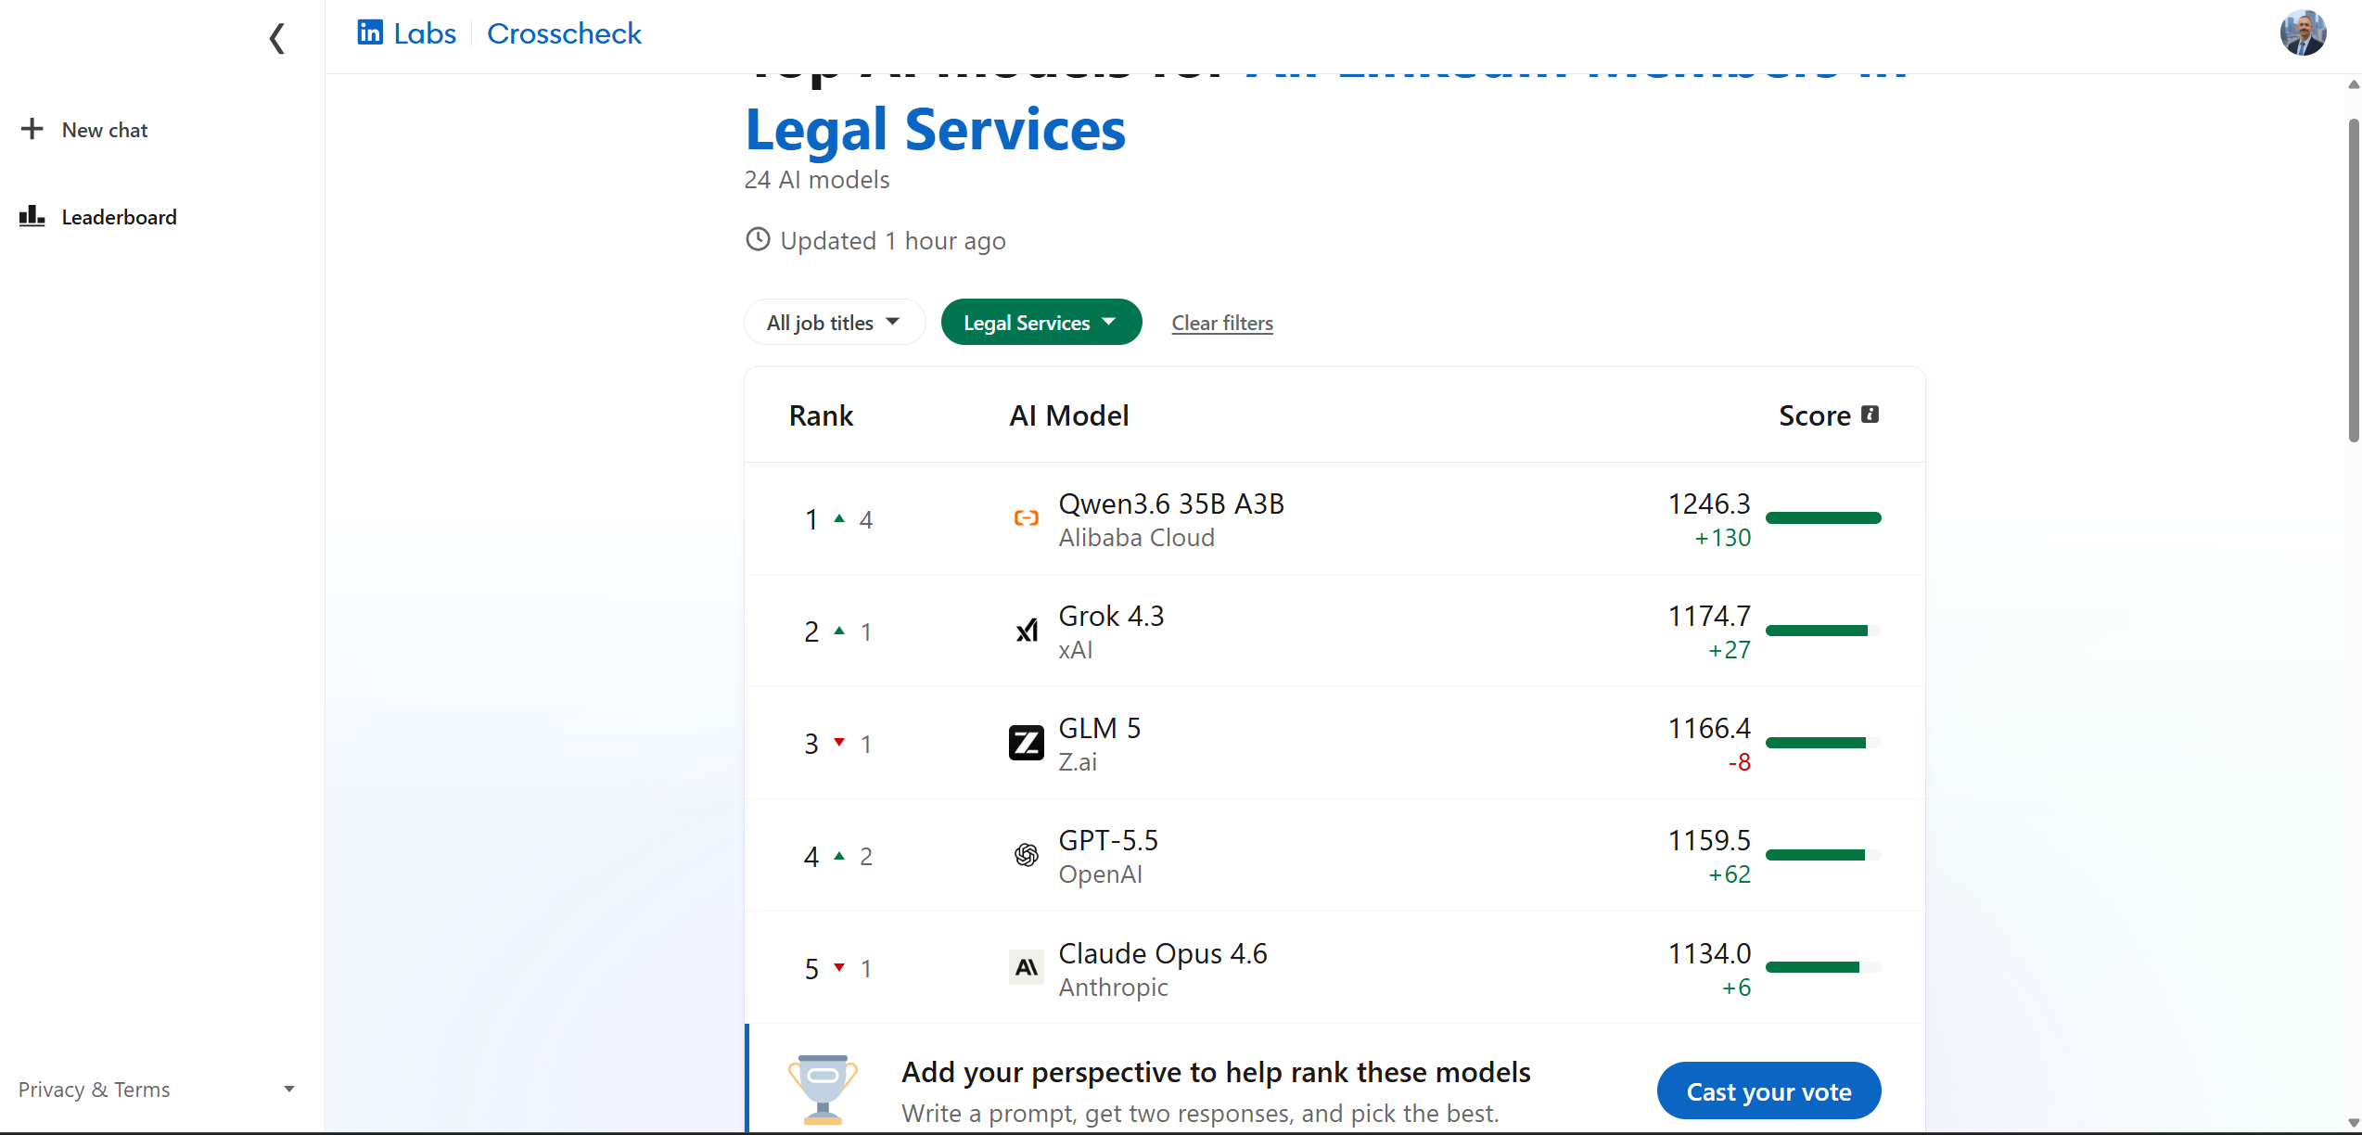
Task: Start a New chat
Action: point(84,130)
